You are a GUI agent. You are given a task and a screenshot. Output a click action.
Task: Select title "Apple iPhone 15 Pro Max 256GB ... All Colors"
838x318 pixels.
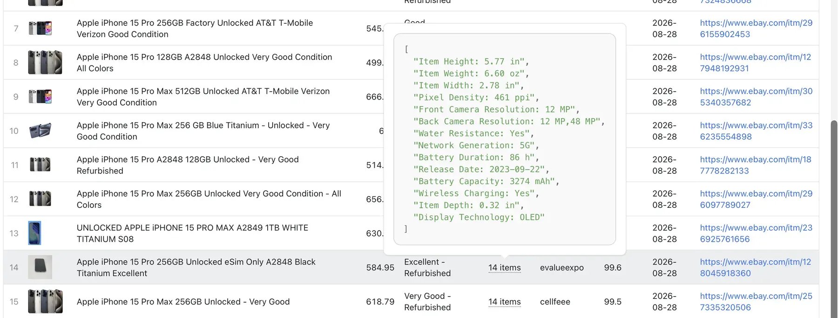pyautogui.click(x=209, y=199)
